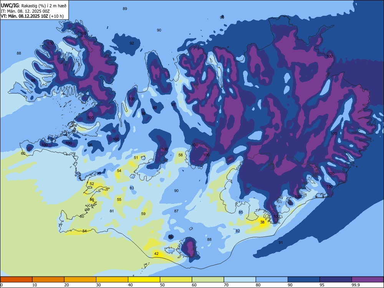
Task: Click the dark orange 0–10 legend swatch
Action: point(16,280)
